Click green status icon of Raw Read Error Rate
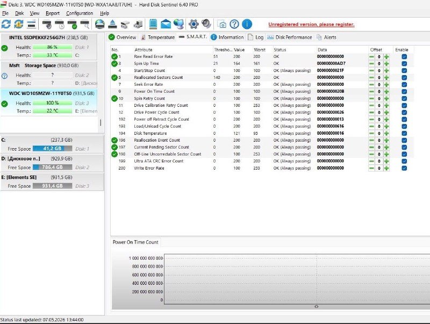430x324 pixels. coord(114,57)
